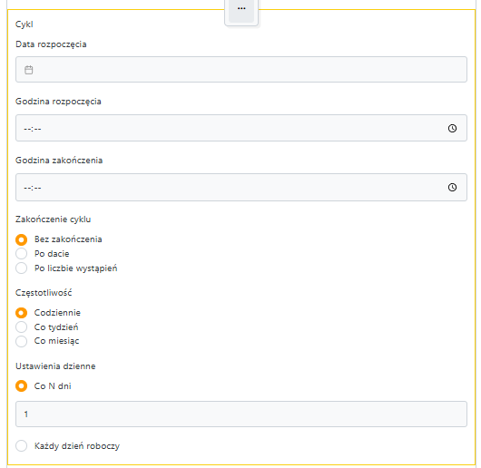Click the N days number field showing 1
481x468 pixels.
point(241,414)
